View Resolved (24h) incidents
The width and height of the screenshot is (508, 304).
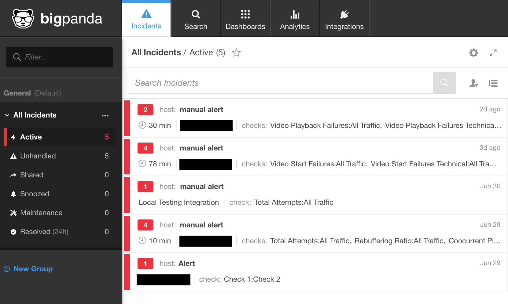coord(44,232)
